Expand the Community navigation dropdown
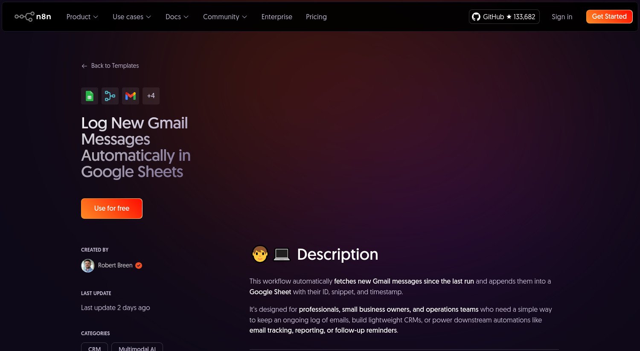This screenshot has width=640, height=351. point(225,17)
